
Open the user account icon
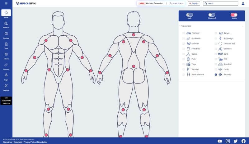(243, 3)
